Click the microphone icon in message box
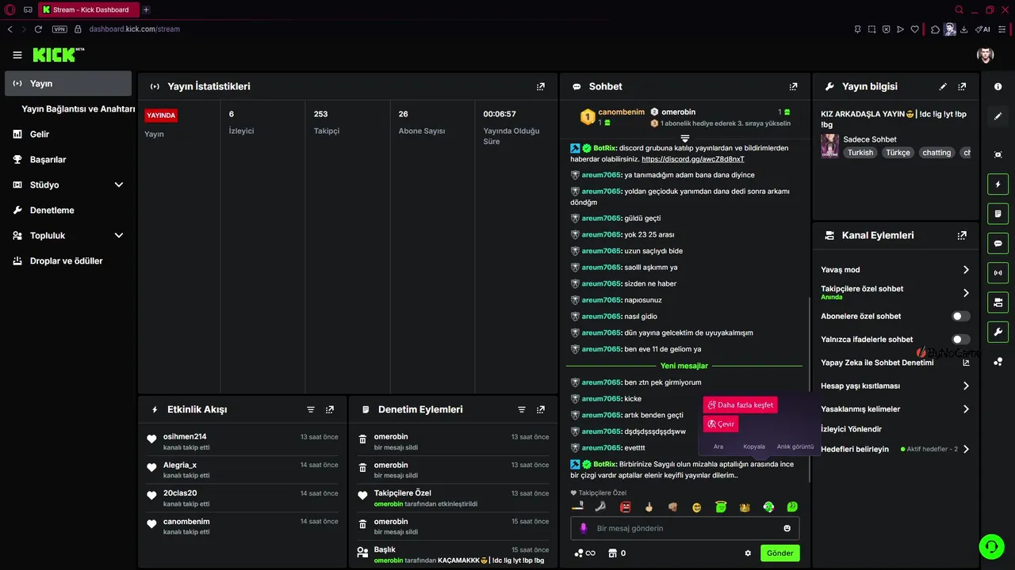The width and height of the screenshot is (1015, 570). [584, 528]
